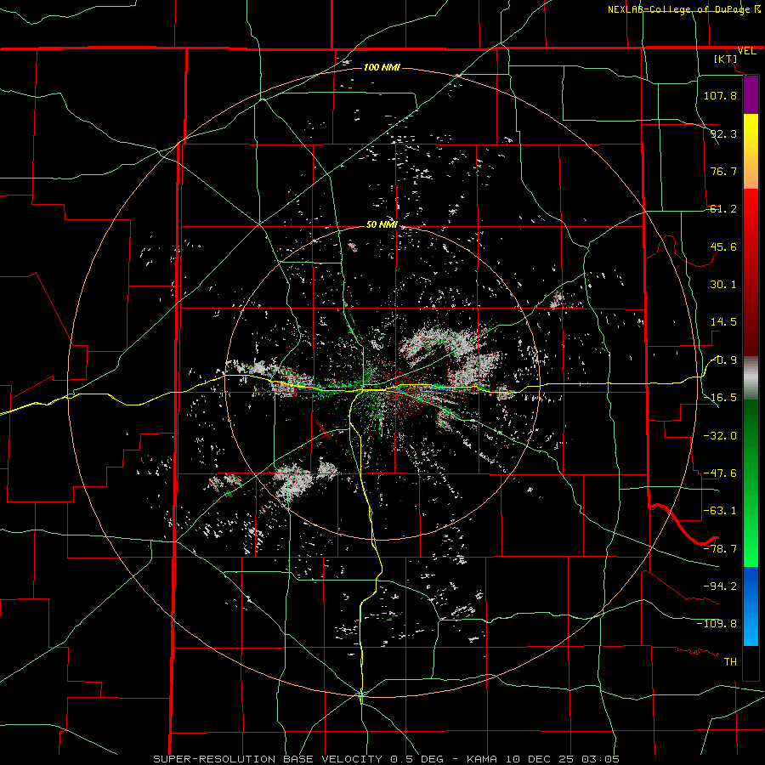The image size is (765, 765).
Task: Click the yellow-orange segment of the color bar
Action: (751, 151)
